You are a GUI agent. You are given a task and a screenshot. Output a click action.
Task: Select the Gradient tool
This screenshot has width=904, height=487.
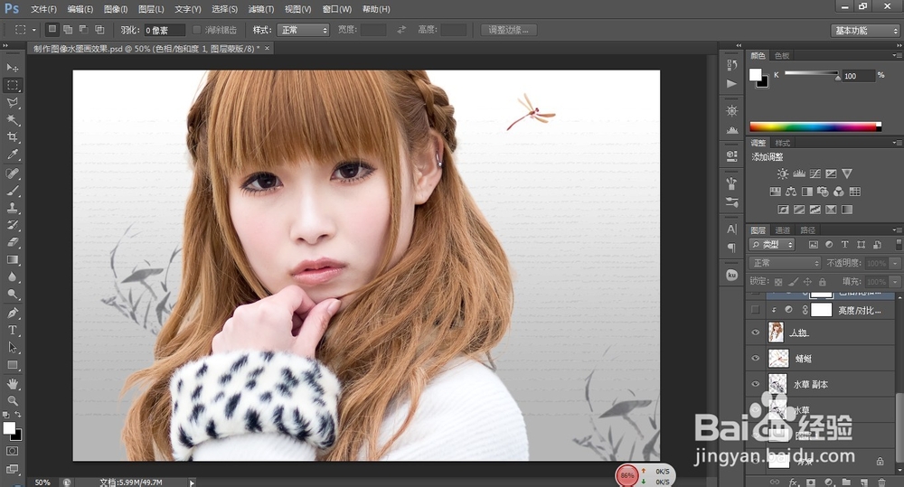click(12, 260)
